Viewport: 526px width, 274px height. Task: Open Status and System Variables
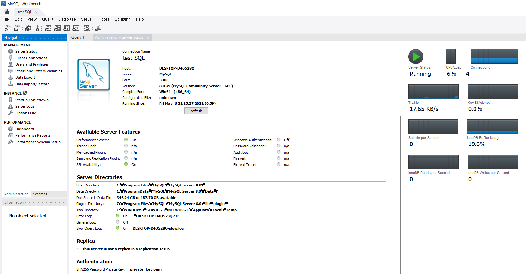coord(38,71)
